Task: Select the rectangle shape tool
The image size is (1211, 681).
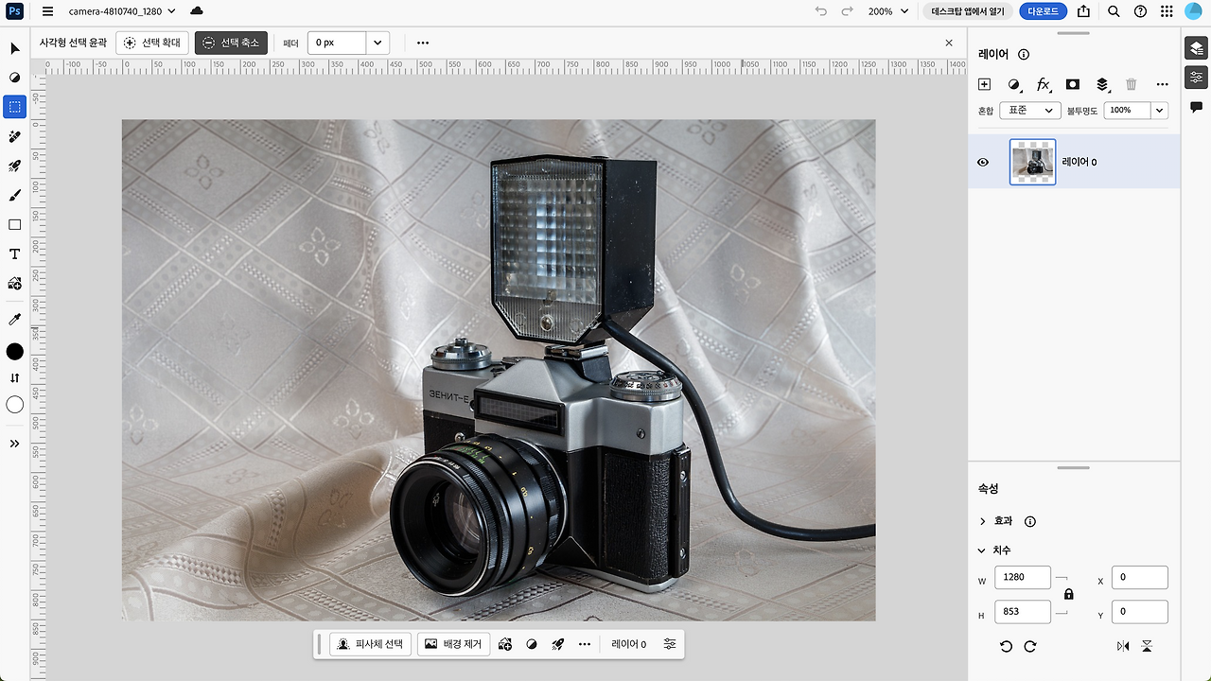Action: click(14, 224)
